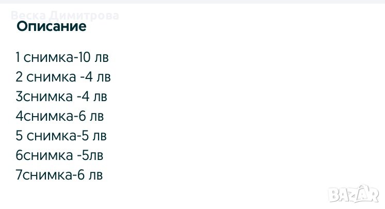Click the '4снимка-6' text
Screen dimensions: 385x209
point(51,116)
